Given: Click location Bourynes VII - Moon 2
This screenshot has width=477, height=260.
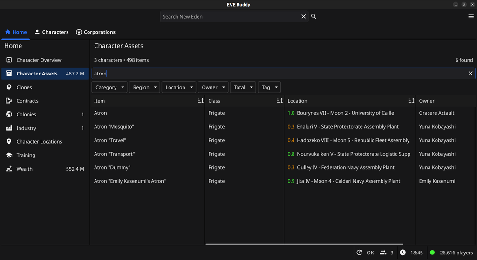Looking at the screenshot, I should point(341,113).
